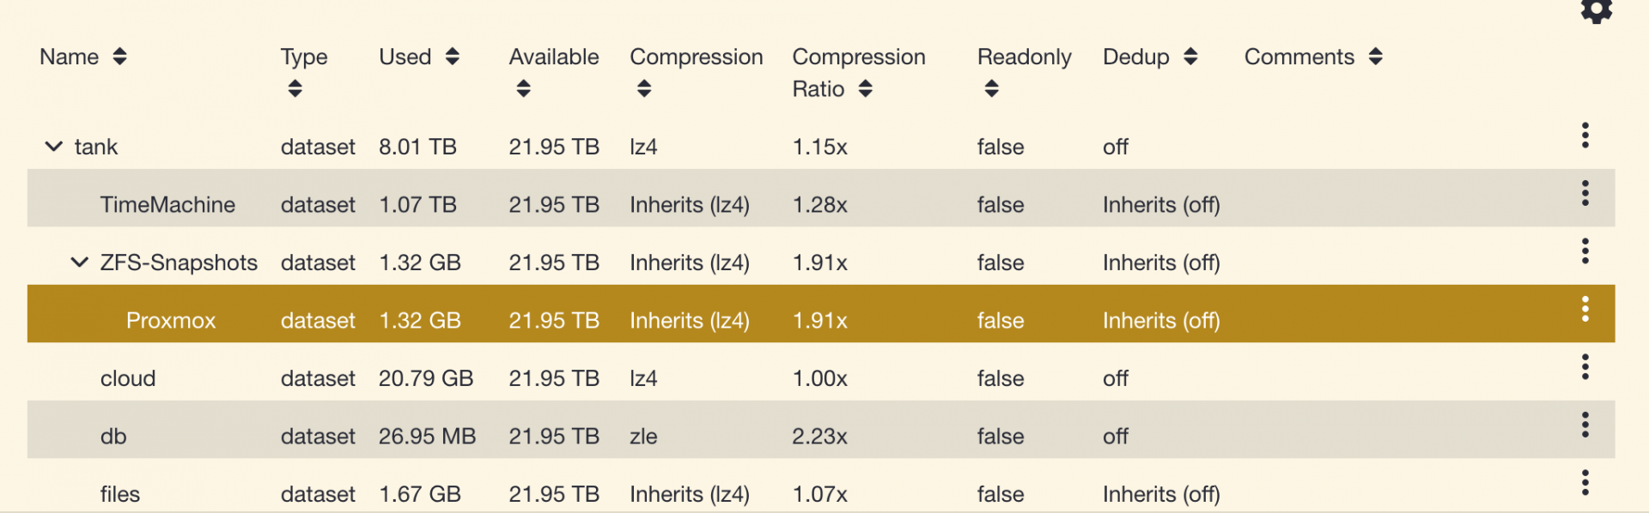This screenshot has width=1649, height=513.
Task: Sort by the Used column arrows
Action: pos(452,57)
